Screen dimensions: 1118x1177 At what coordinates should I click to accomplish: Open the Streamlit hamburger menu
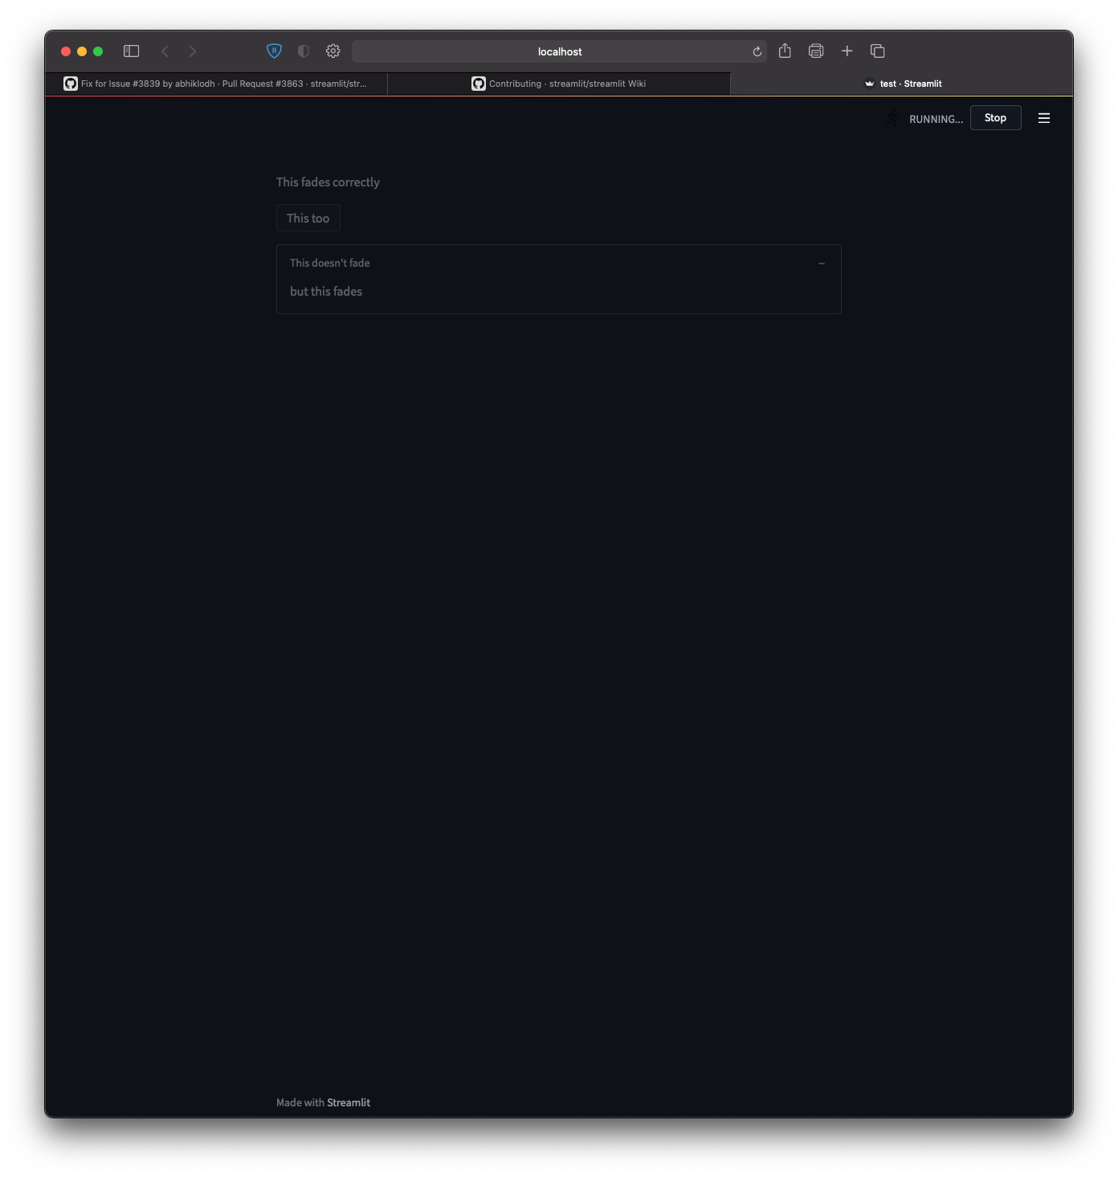(1044, 117)
